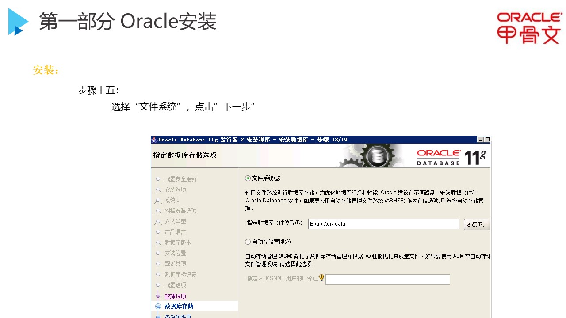Select 网格安装选项 step in sidebar
This screenshot has height=318, width=566.
click(180, 211)
